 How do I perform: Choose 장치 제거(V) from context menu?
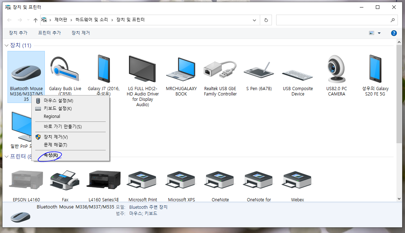point(70,137)
